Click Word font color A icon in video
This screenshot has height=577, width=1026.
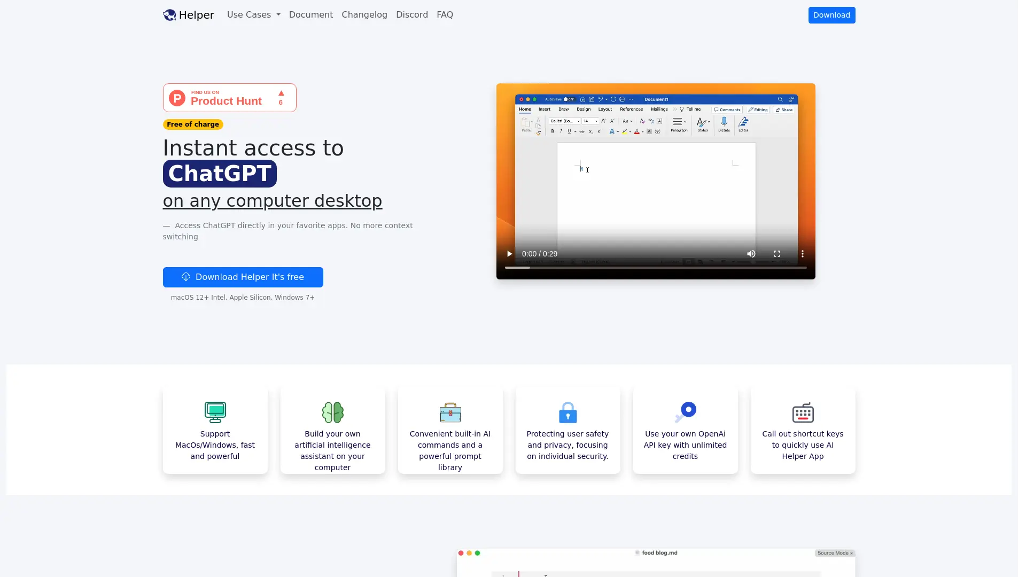click(637, 131)
